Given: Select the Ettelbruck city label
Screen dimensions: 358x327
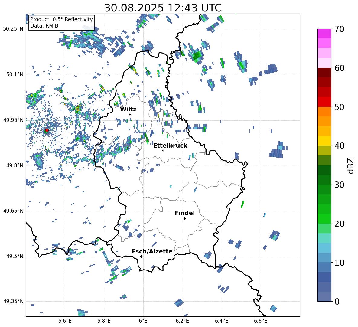Looking at the screenshot, I should [x=170, y=146].
